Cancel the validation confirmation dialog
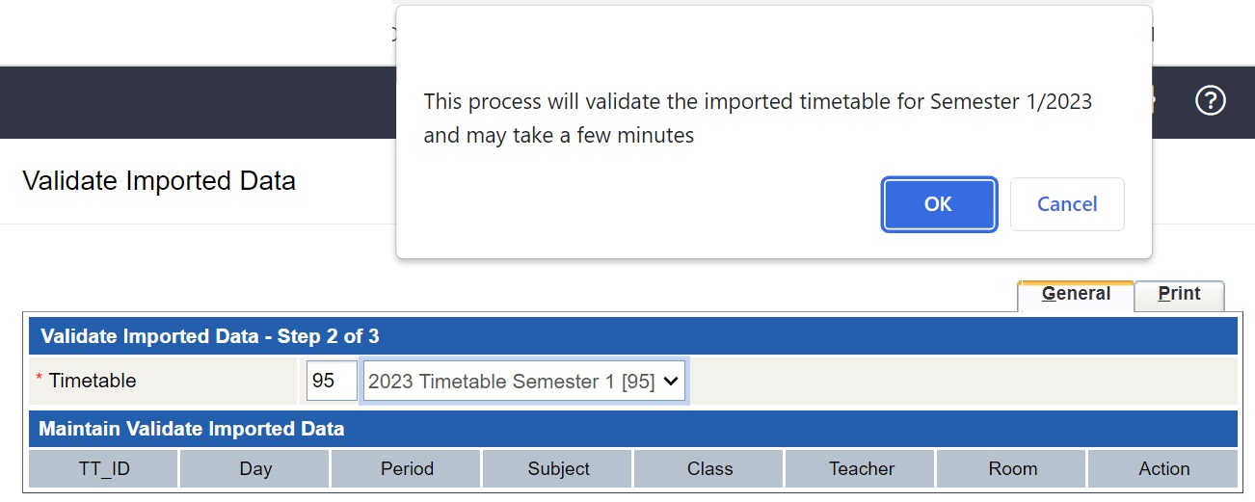Viewport: 1255px width, 502px height. pos(1066,204)
